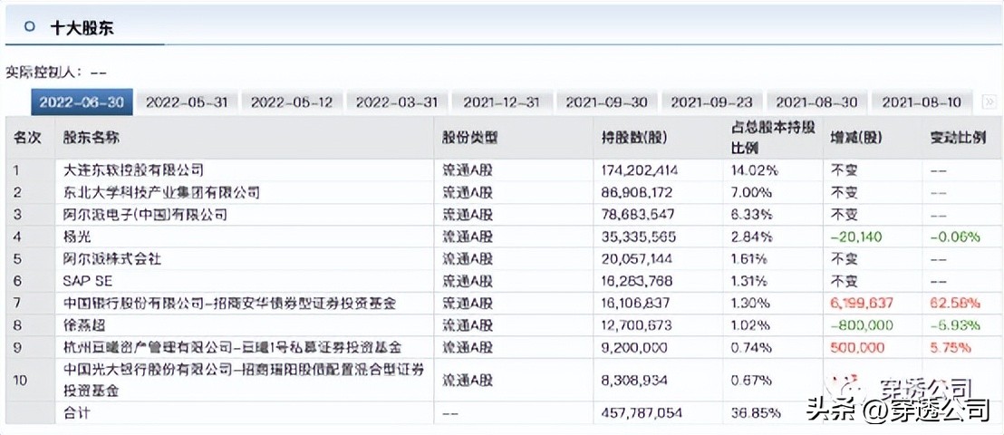Image resolution: width=1004 pixels, height=435 pixels.
Task: Click the 股份类型 column header
Action: (x=470, y=138)
